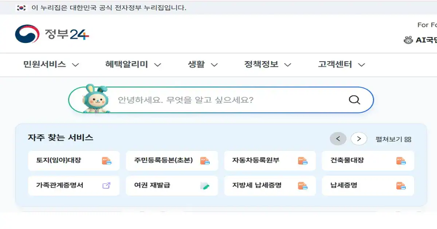This screenshot has height=229, width=437.
Task: Click the chevron next to 민원서비스
Action: point(75,65)
